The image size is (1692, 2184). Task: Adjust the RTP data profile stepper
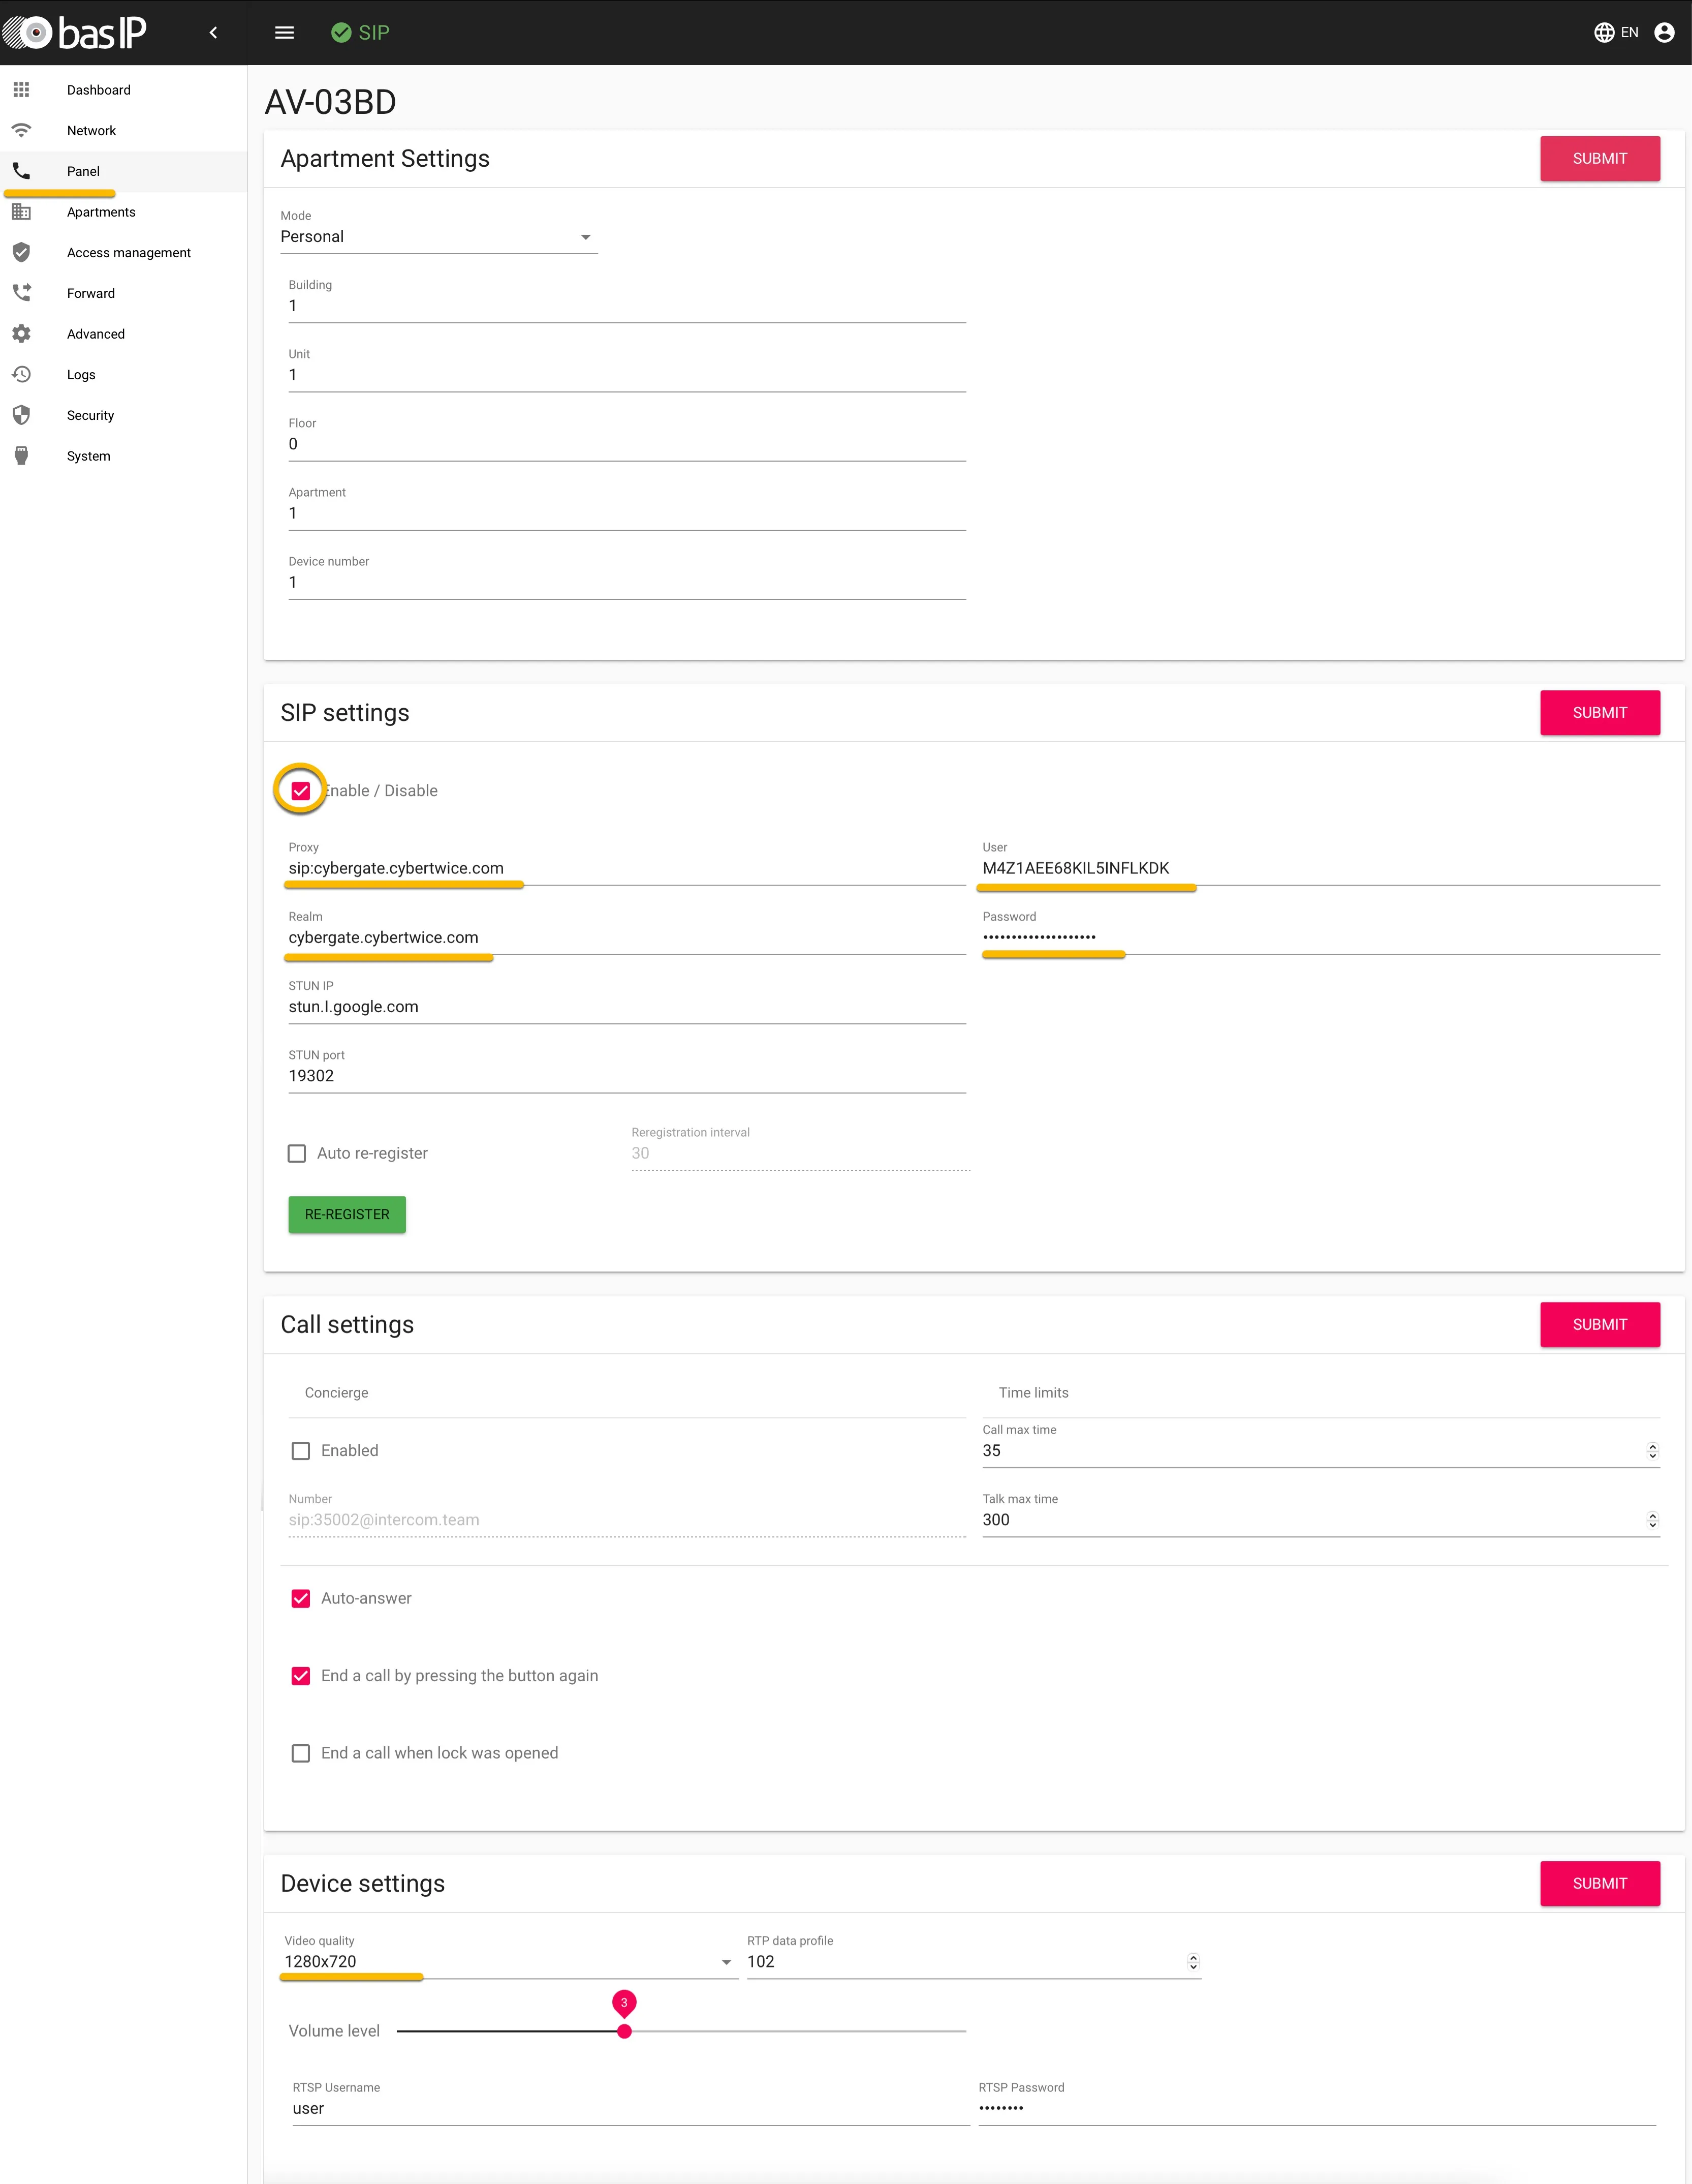coord(1193,1961)
